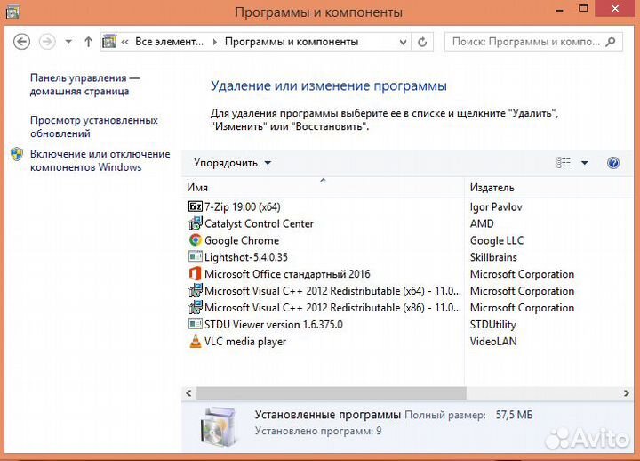Click the Forward navigation arrow
The image size is (640, 461).
47,42
